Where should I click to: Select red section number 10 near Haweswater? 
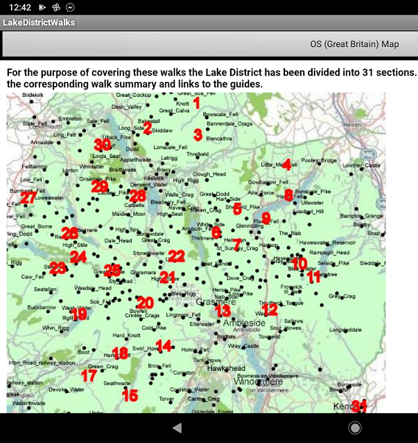tap(299, 263)
